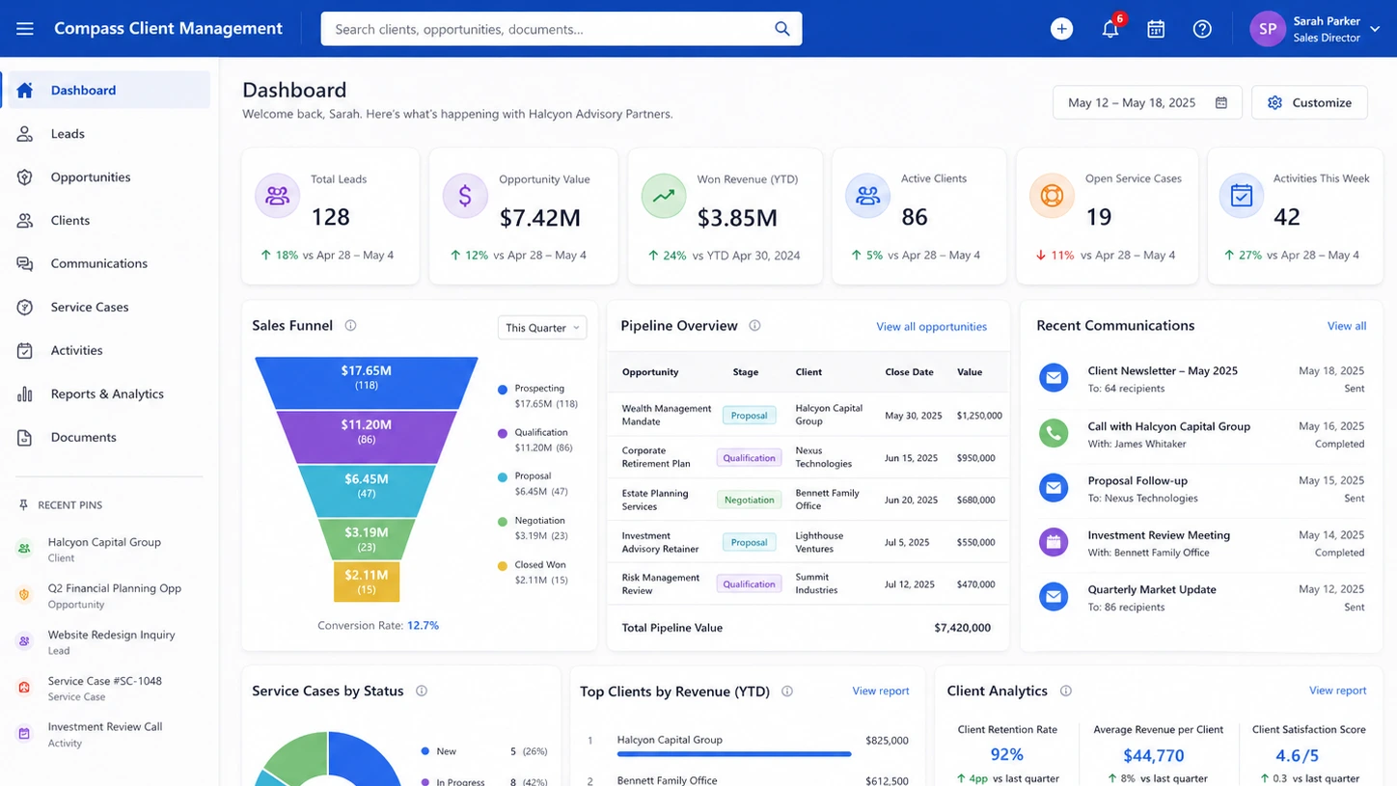Click Corporate Retirement Plan opportunity

[x=656, y=457]
